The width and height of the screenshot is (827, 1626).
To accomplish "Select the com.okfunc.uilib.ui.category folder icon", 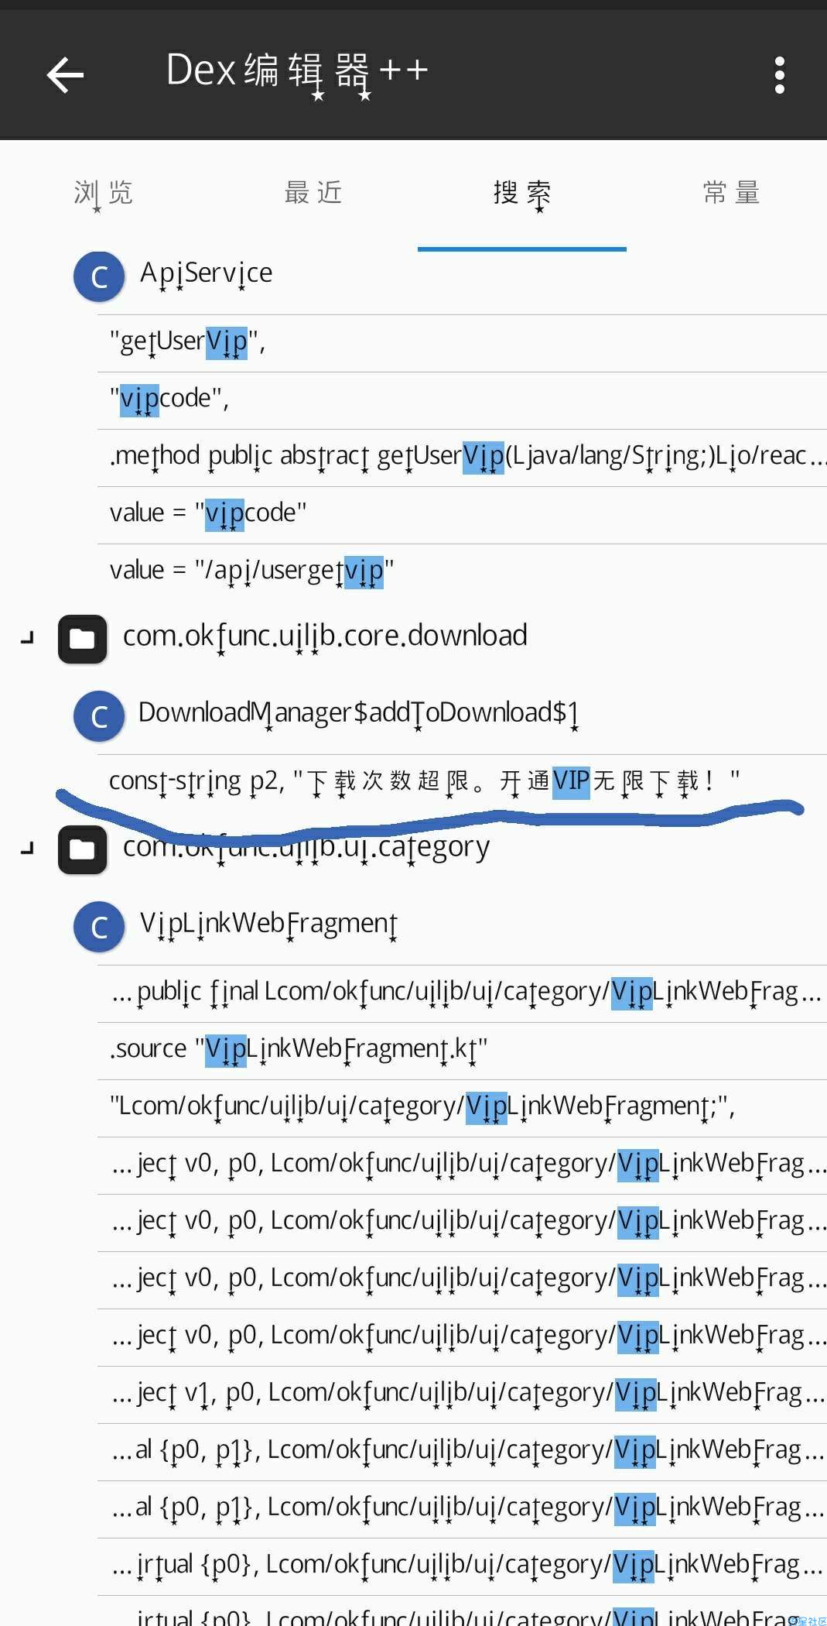I will click(x=83, y=849).
